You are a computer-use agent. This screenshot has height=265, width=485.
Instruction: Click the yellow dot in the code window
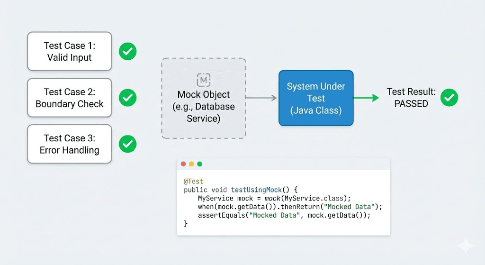(191, 164)
